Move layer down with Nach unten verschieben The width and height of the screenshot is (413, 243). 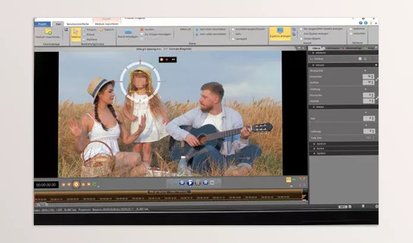[x=211, y=34]
